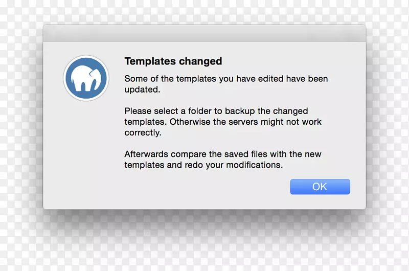This screenshot has width=409, height=271.
Task: Click the "Please select a folder" line
Action: [216, 111]
